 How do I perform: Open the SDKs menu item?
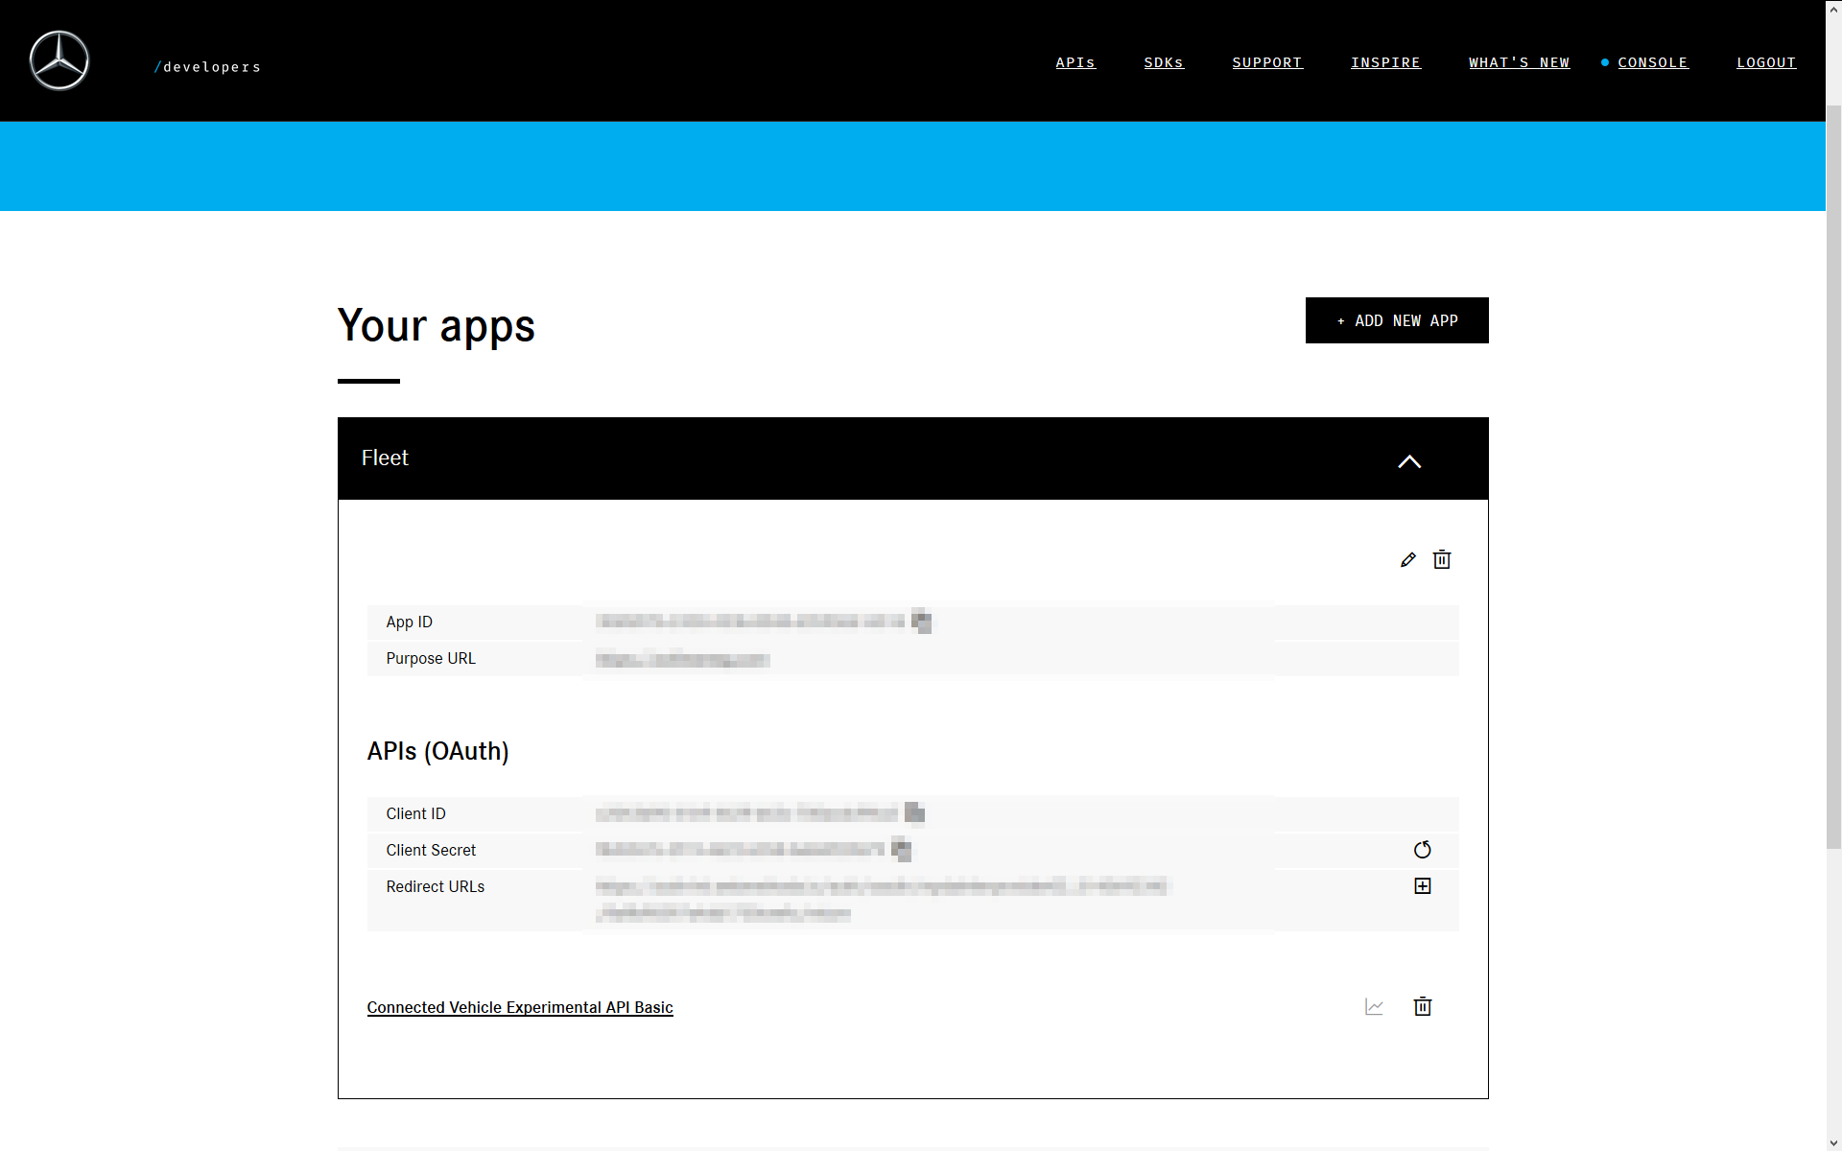click(1164, 62)
